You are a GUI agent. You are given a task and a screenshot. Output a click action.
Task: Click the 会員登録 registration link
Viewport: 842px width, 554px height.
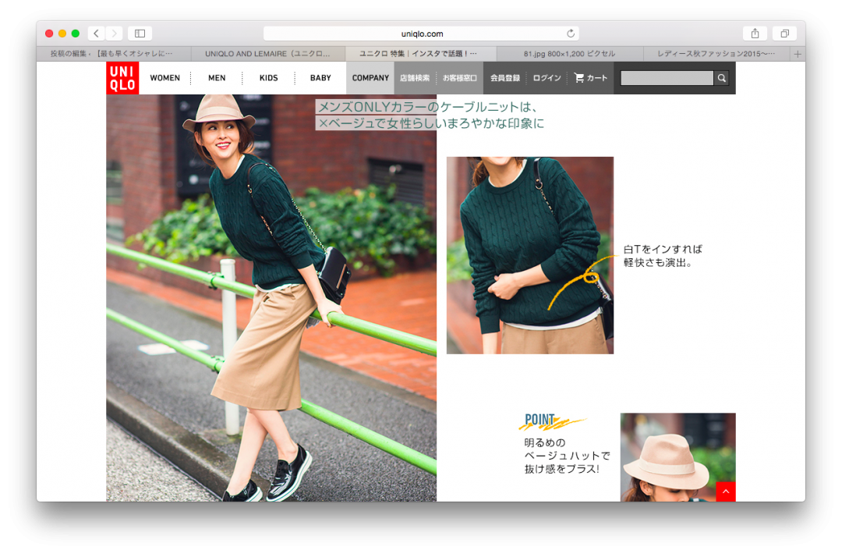click(x=505, y=78)
